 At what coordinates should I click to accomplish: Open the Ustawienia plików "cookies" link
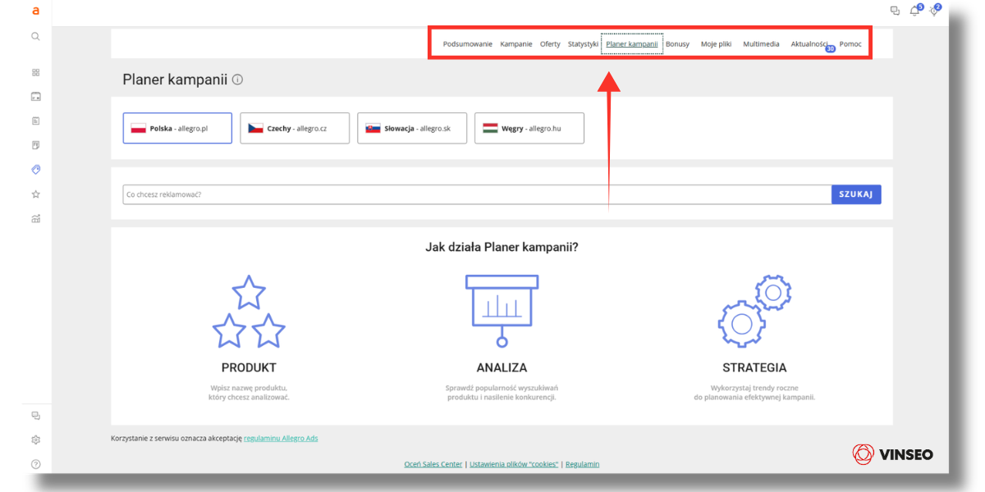(515, 464)
